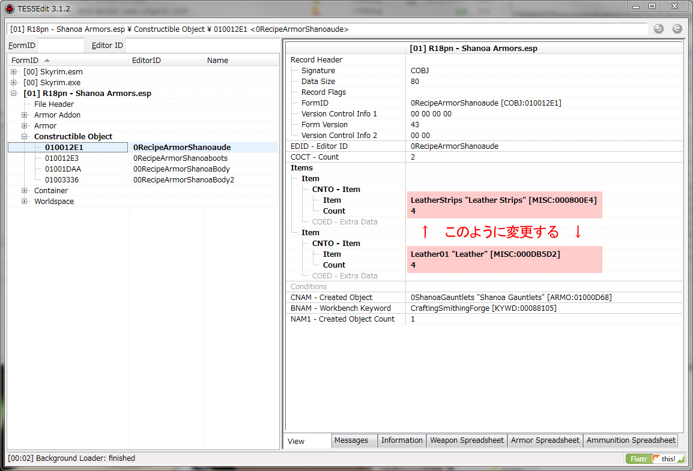Click the Flattr this! button
The width and height of the screenshot is (693, 471).
click(x=655, y=458)
